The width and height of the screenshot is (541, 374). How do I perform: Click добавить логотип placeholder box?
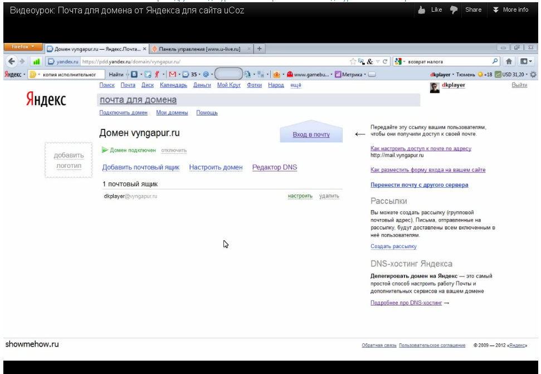click(69, 160)
